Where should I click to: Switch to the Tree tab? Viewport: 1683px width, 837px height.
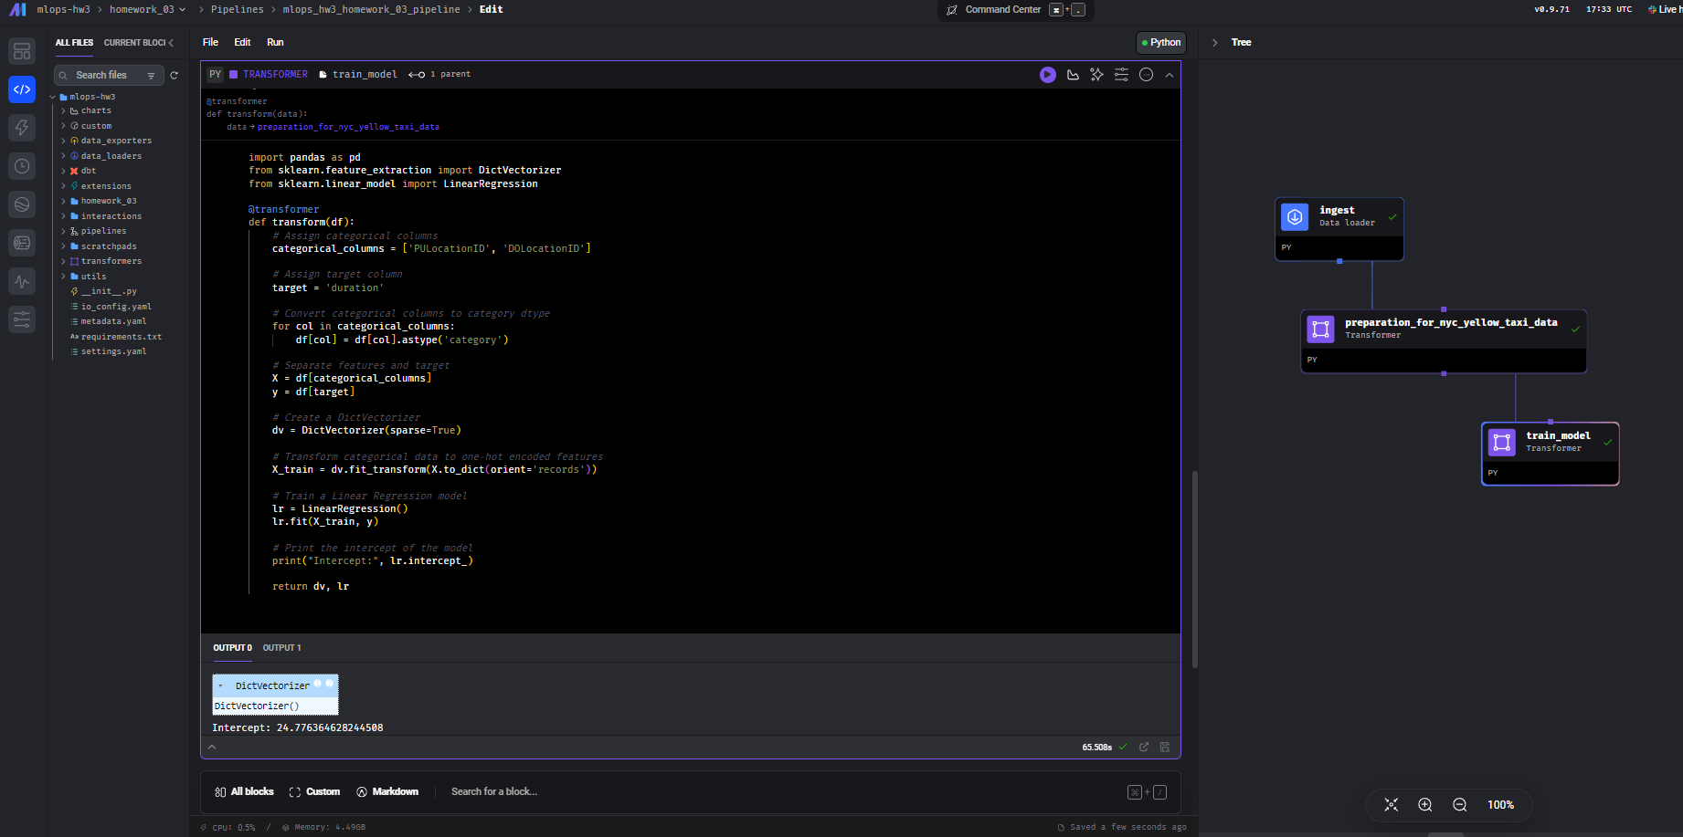point(1241,43)
